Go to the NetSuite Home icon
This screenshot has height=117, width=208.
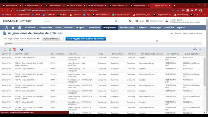click(x=19, y=28)
